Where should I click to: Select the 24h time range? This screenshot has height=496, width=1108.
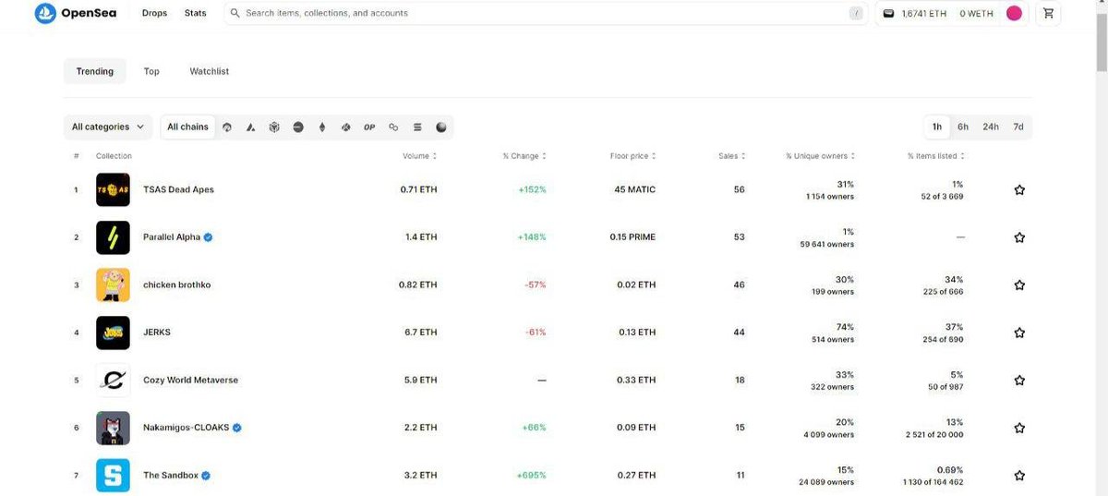click(991, 127)
